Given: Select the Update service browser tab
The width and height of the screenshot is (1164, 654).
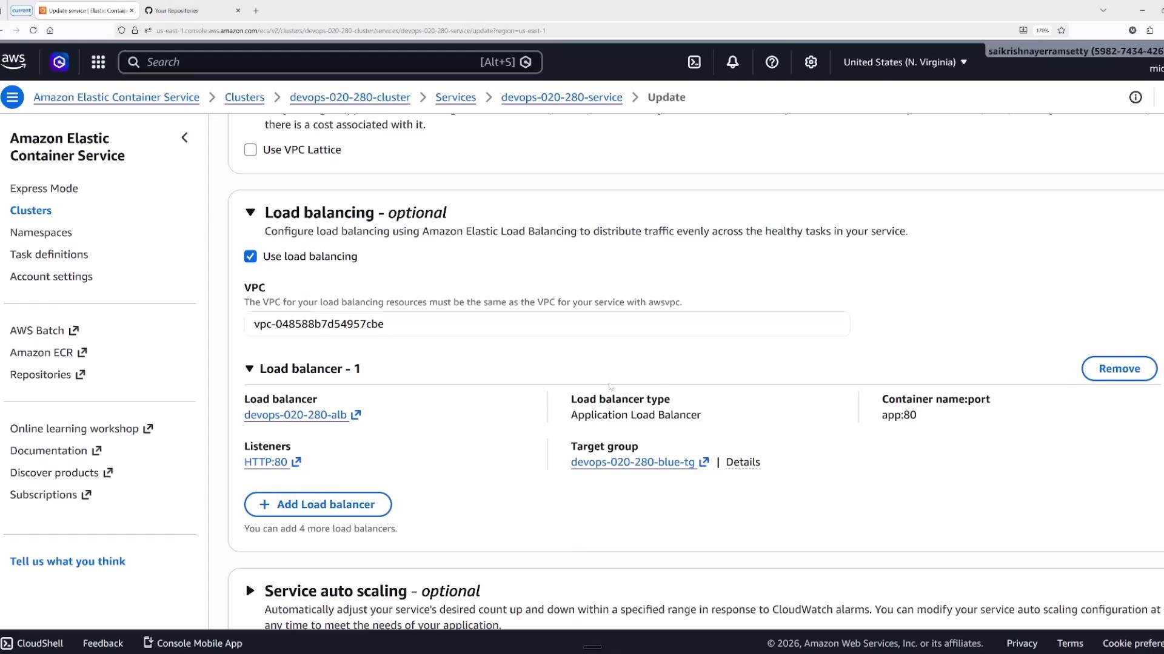Looking at the screenshot, I should (x=87, y=10).
